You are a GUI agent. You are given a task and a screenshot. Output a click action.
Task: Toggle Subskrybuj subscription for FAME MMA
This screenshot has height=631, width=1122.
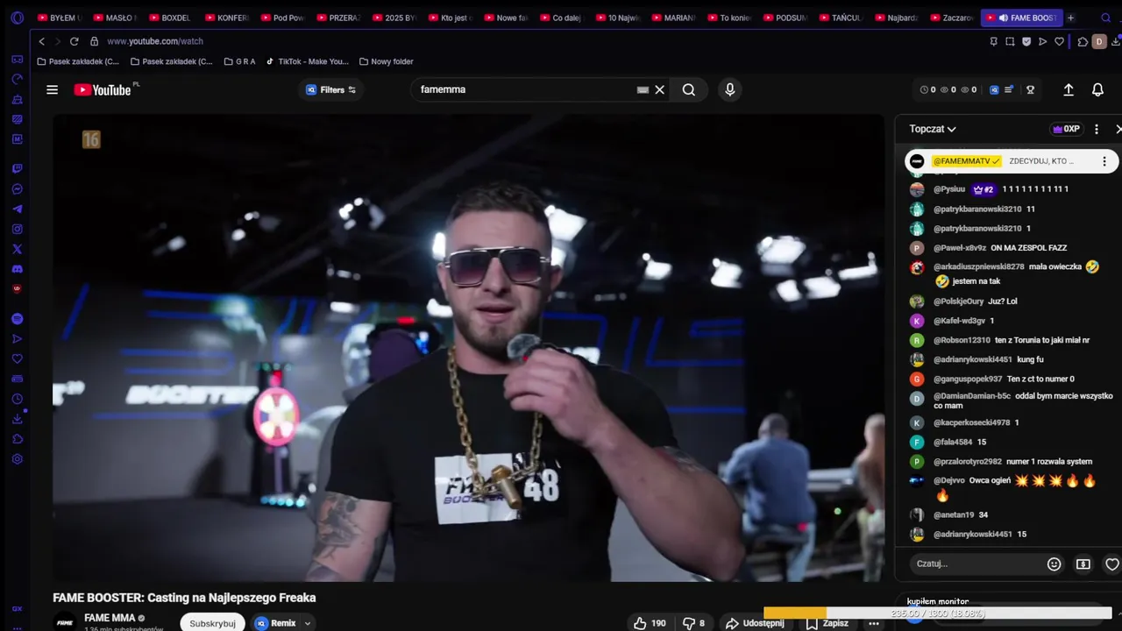pos(212,623)
